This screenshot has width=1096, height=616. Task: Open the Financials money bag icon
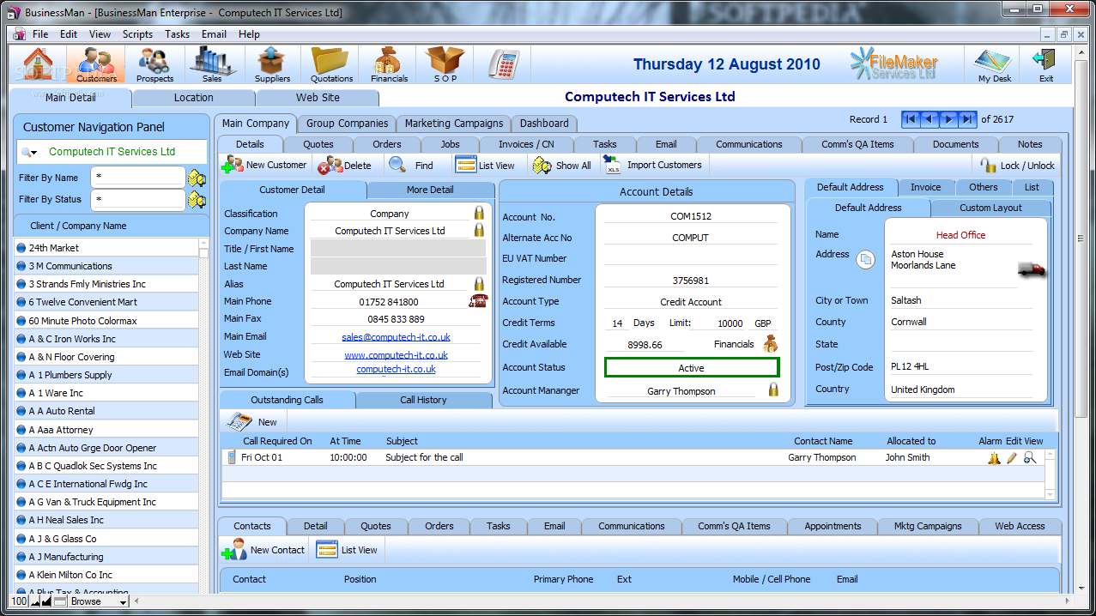tap(389, 64)
